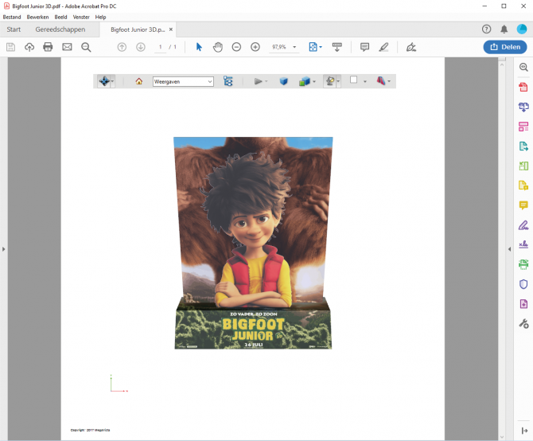The image size is (533, 441).
Task: Edit the current page number field
Action: click(161, 47)
